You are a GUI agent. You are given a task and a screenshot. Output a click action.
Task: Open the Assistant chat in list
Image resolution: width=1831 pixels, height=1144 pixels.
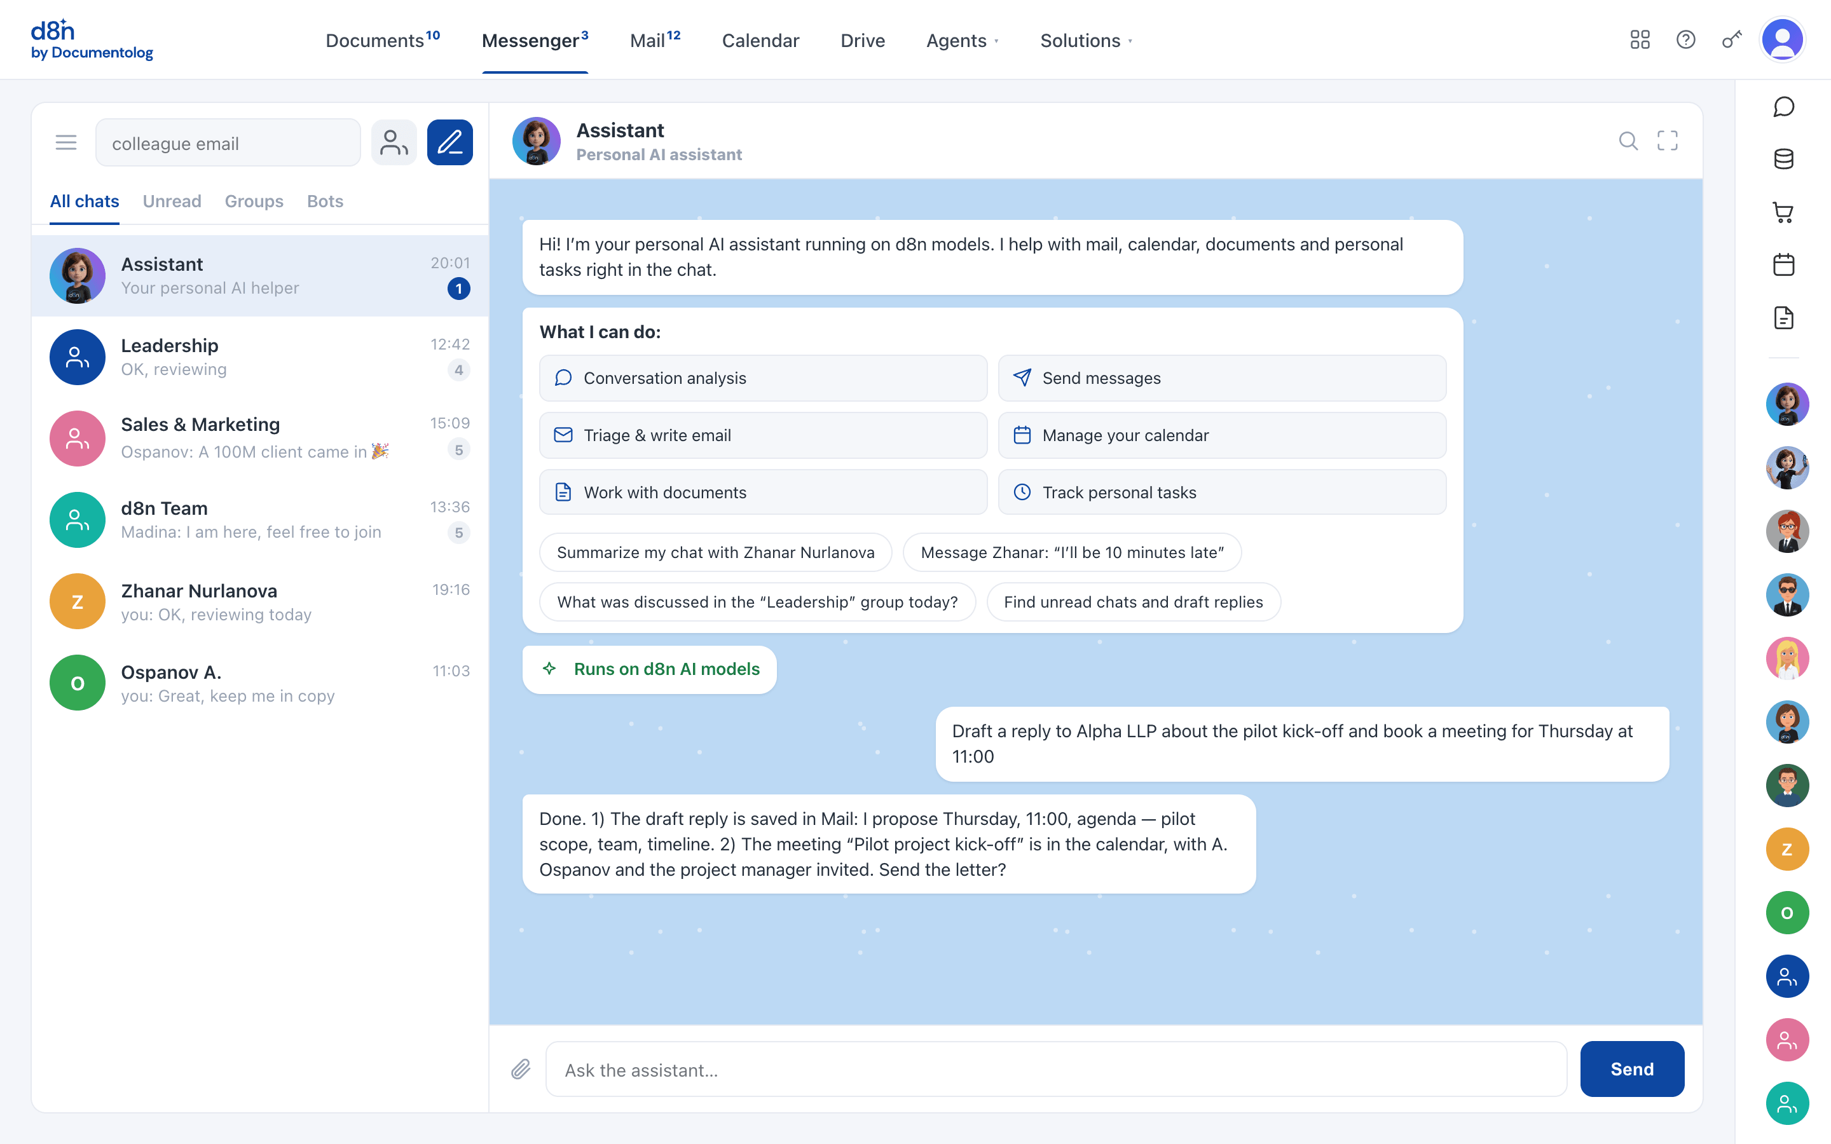click(259, 275)
